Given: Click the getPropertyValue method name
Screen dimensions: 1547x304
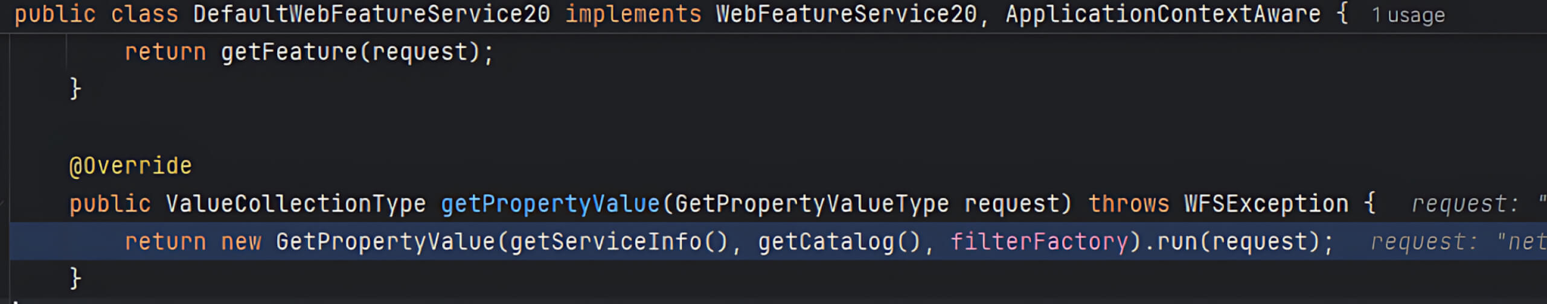Looking at the screenshot, I should [550, 204].
